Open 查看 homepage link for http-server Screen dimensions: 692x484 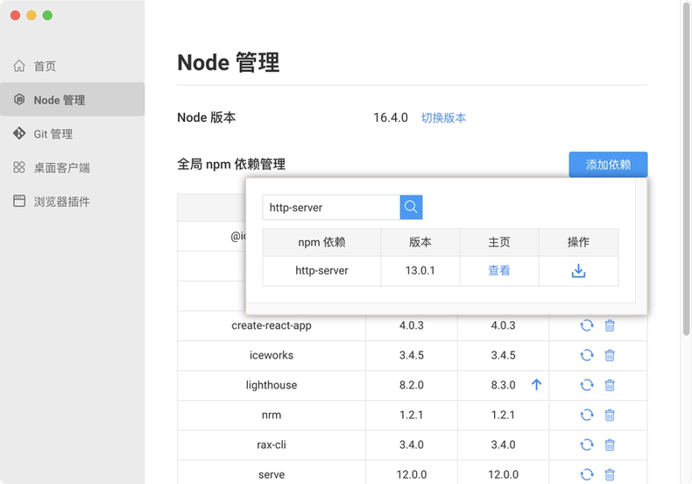tap(499, 271)
